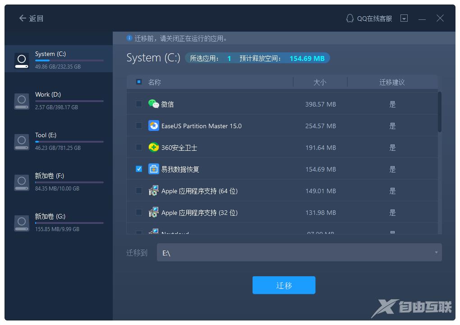
Task: Uncheck the 易我数据恢复 checkbox
Action: tap(139, 169)
